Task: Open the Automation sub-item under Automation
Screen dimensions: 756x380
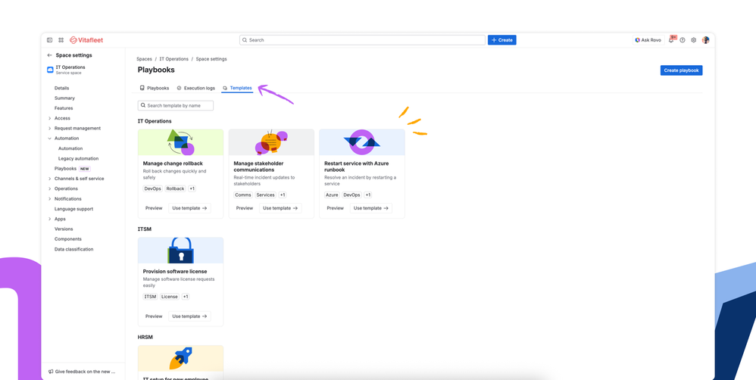Action: (70, 149)
